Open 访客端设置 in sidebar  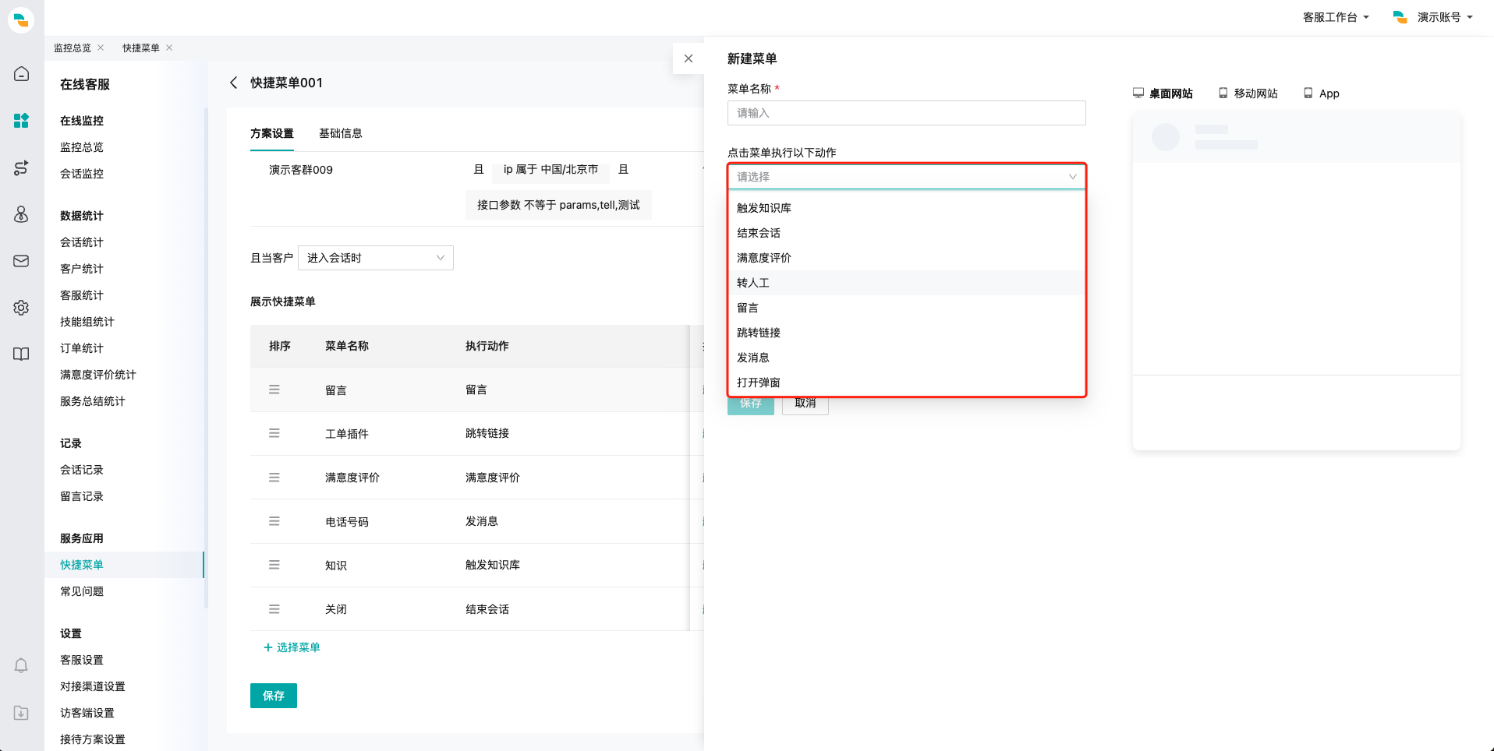(87, 713)
